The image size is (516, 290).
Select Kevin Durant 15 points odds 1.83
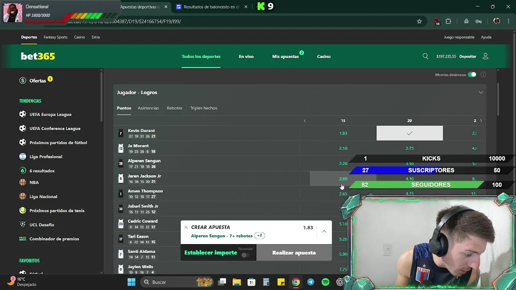(343, 133)
